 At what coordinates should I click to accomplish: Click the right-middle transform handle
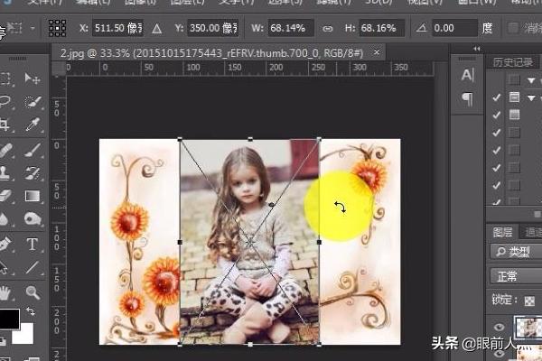319,242
